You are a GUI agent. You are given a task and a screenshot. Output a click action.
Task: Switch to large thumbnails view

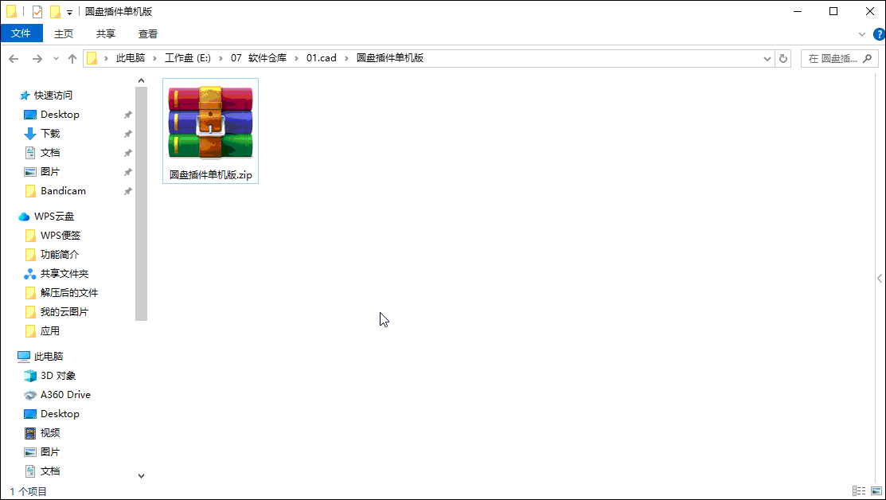(x=875, y=491)
